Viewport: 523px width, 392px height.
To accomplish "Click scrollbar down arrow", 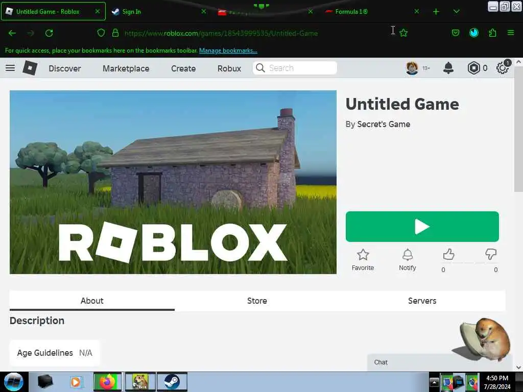I will pos(518,367).
